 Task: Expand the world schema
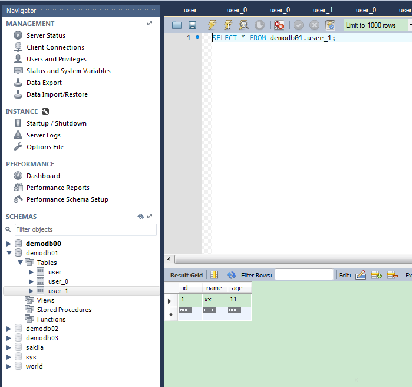[8, 366]
